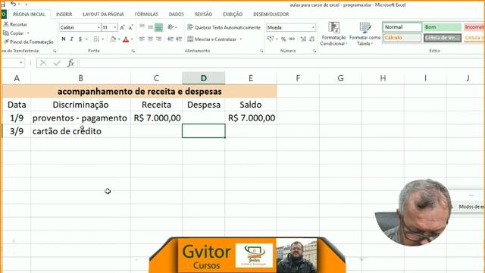
Task: Align text to the left
Action: click(142, 39)
